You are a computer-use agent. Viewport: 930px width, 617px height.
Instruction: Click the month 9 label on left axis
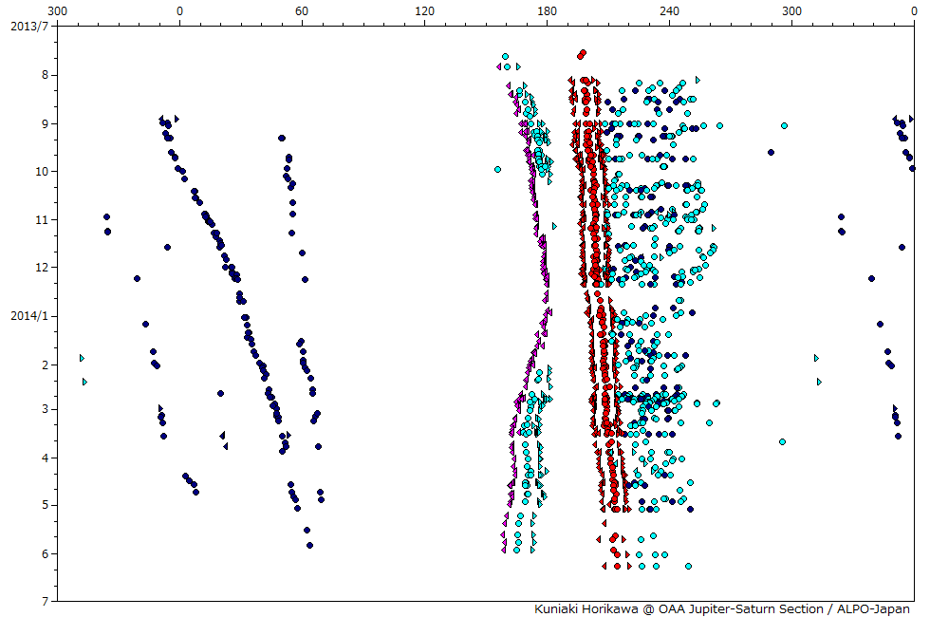click(45, 124)
